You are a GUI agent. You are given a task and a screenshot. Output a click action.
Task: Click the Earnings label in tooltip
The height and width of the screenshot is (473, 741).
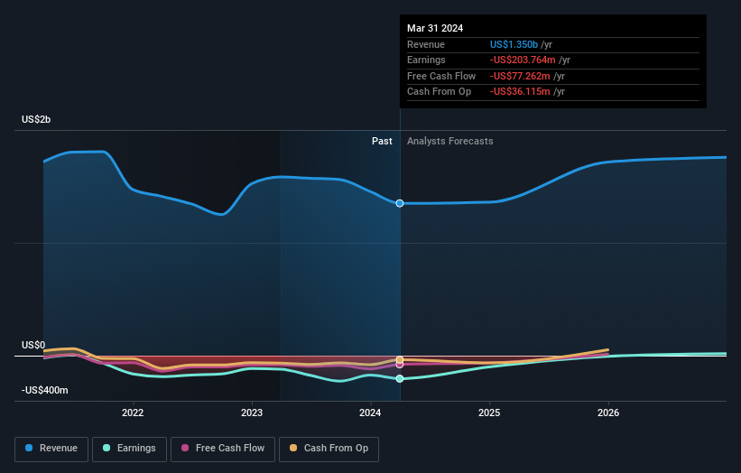(x=426, y=60)
